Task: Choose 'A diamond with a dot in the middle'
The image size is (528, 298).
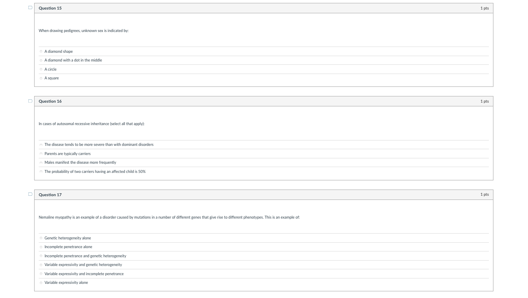Action: 41,60
